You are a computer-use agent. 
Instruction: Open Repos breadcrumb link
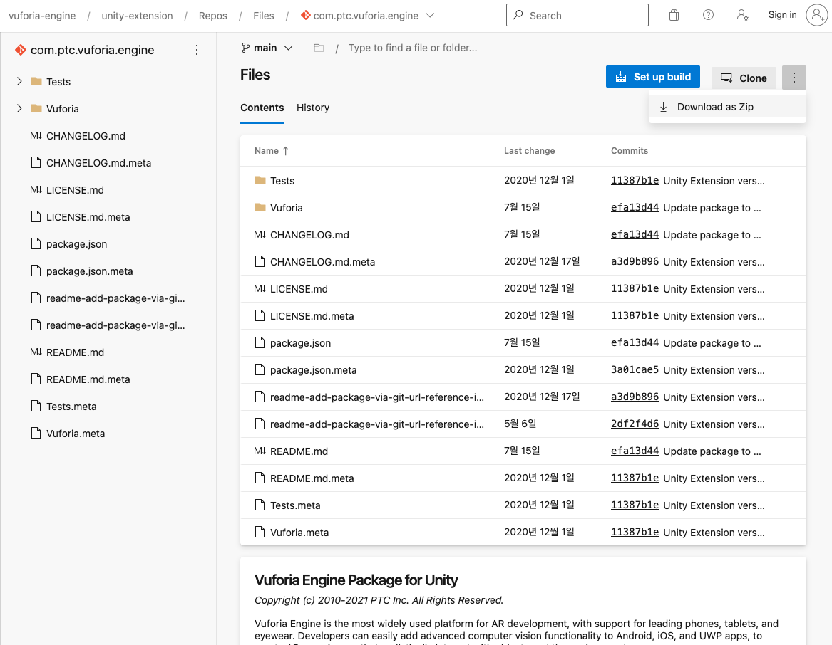[x=212, y=16]
